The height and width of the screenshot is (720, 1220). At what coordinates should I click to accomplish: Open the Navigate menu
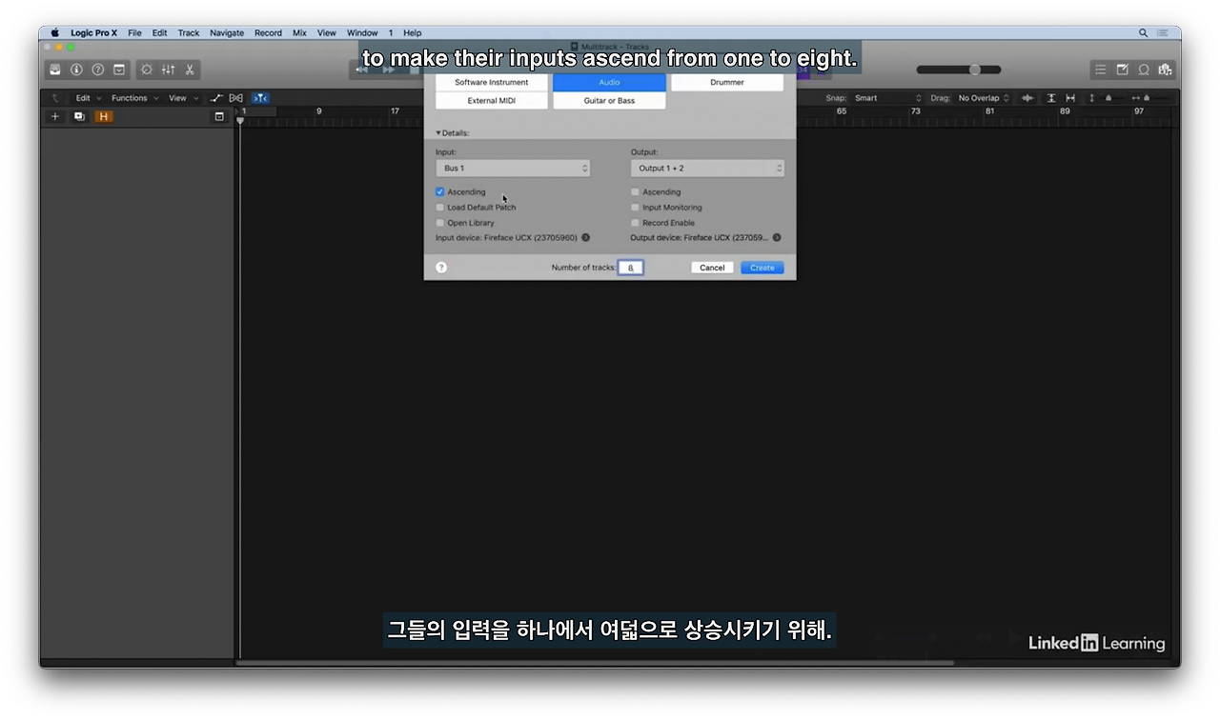227,32
